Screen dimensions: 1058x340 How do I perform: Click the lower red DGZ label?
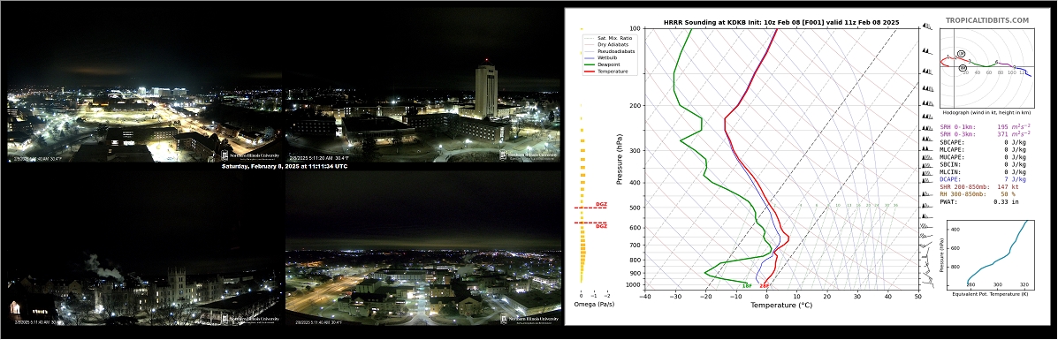tap(601, 227)
